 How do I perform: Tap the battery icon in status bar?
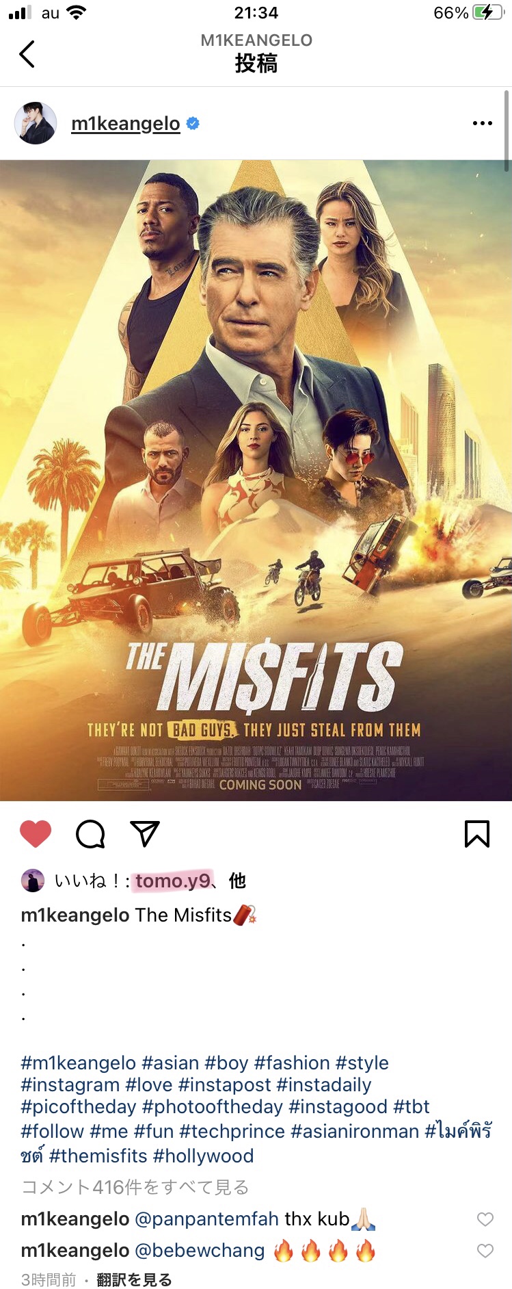488,12
